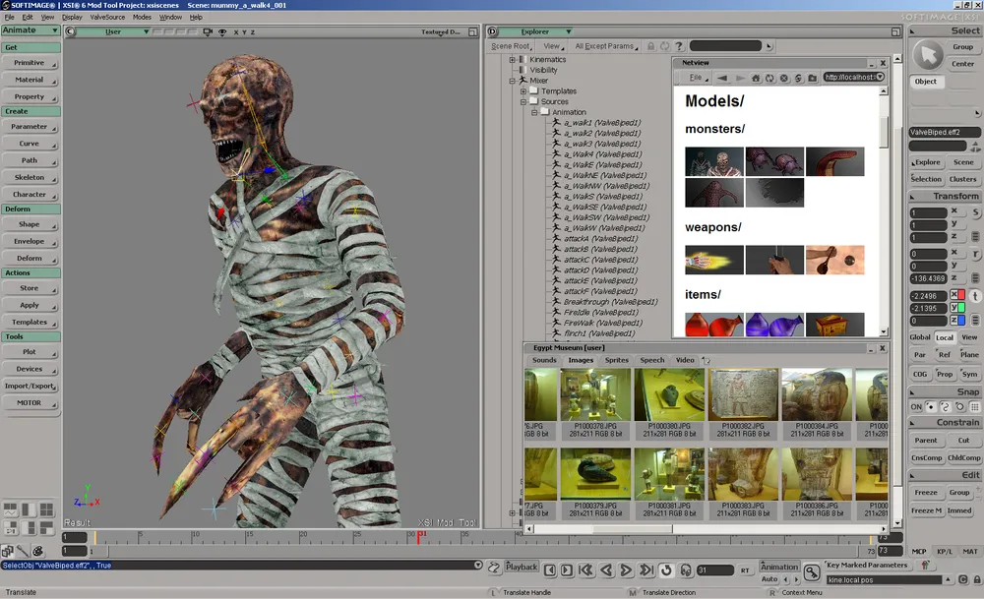984x599 pixels.
Task: Switch transform mode to Global
Action: coord(919,337)
